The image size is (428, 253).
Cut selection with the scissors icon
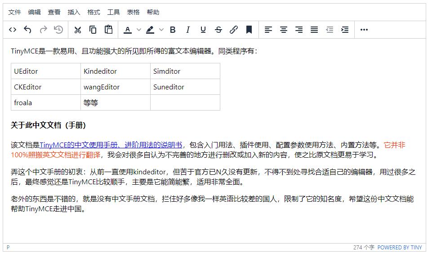click(78, 30)
